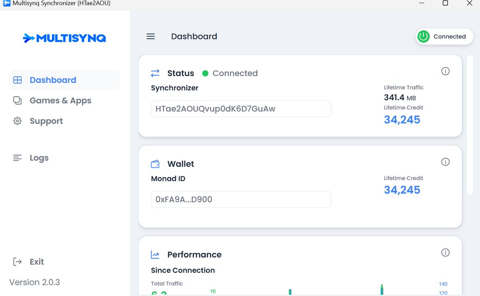Click the Total Traffic label
Screen dimensions: 480x296
[x=167, y=284]
